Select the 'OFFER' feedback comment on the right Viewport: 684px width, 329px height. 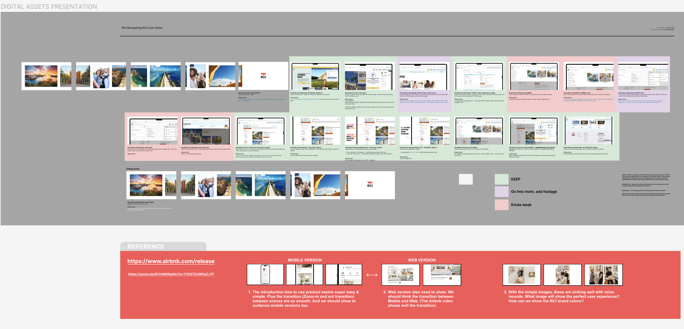coord(646,177)
